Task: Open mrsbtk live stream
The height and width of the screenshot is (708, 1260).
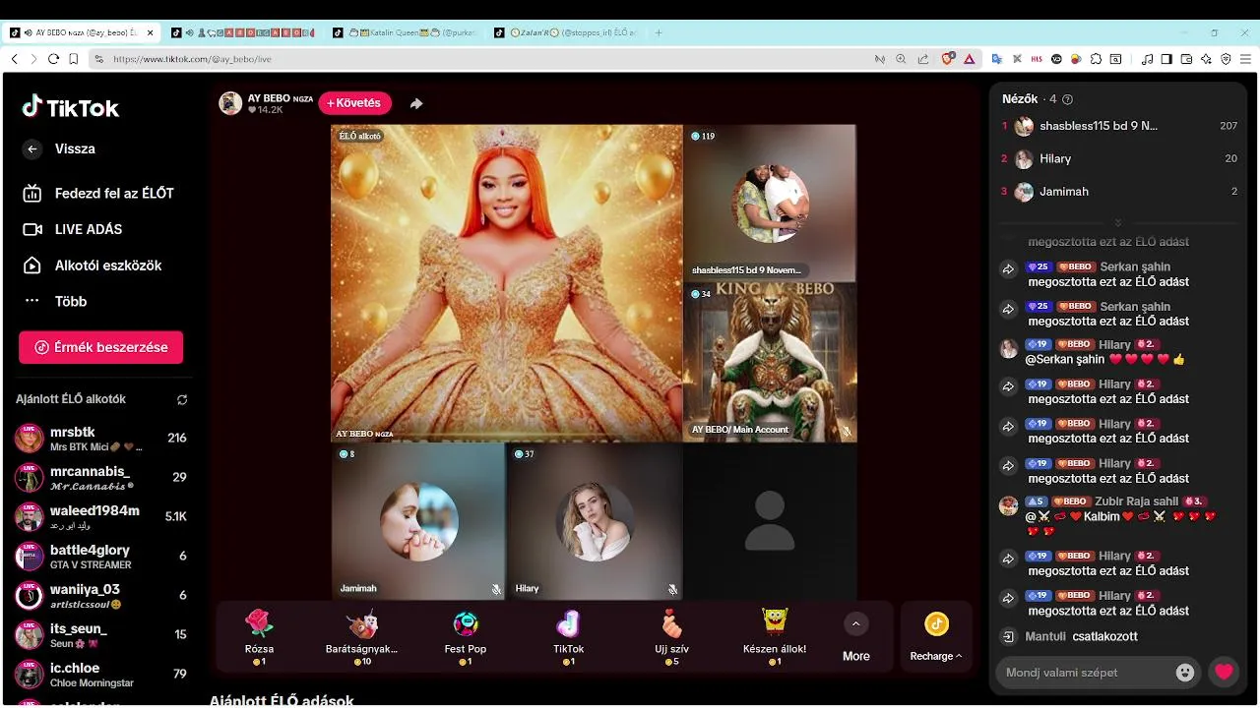Action: coord(101,439)
